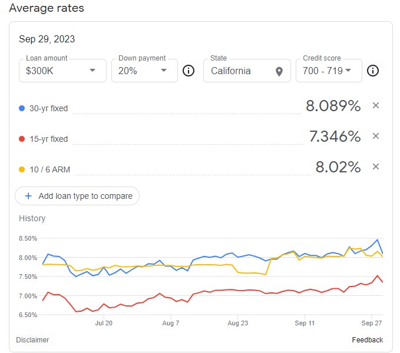The width and height of the screenshot is (400, 353).
Task: Remove the 30-yr fixed loan type
Action: pos(376,106)
